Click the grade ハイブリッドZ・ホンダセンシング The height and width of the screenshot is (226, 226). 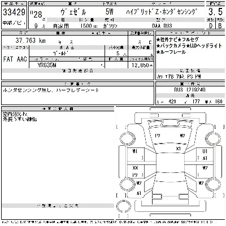pos(162,12)
